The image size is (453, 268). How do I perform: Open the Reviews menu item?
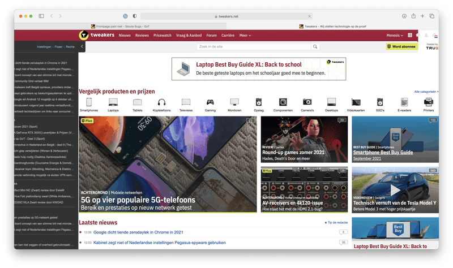click(x=142, y=36)
